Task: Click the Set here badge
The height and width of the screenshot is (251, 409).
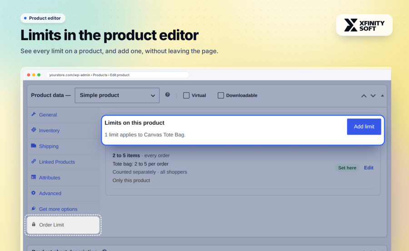Action: tap(347, 168)
